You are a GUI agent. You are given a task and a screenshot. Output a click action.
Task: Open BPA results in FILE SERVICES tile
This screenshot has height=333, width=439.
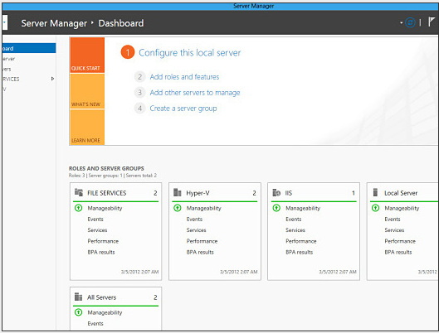101,252
